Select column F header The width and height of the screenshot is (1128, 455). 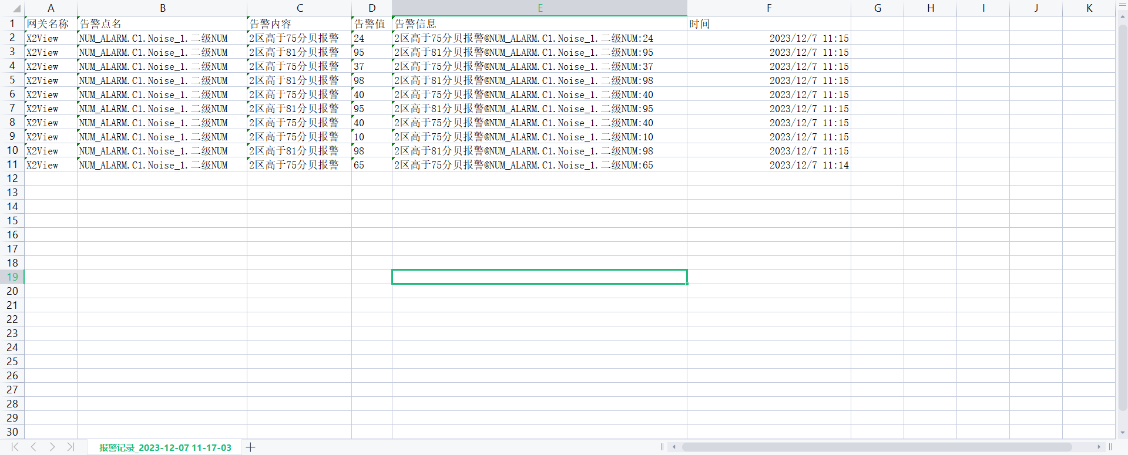point(768,8)
